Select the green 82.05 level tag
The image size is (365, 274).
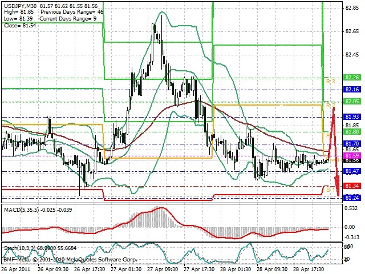point(352,102)
